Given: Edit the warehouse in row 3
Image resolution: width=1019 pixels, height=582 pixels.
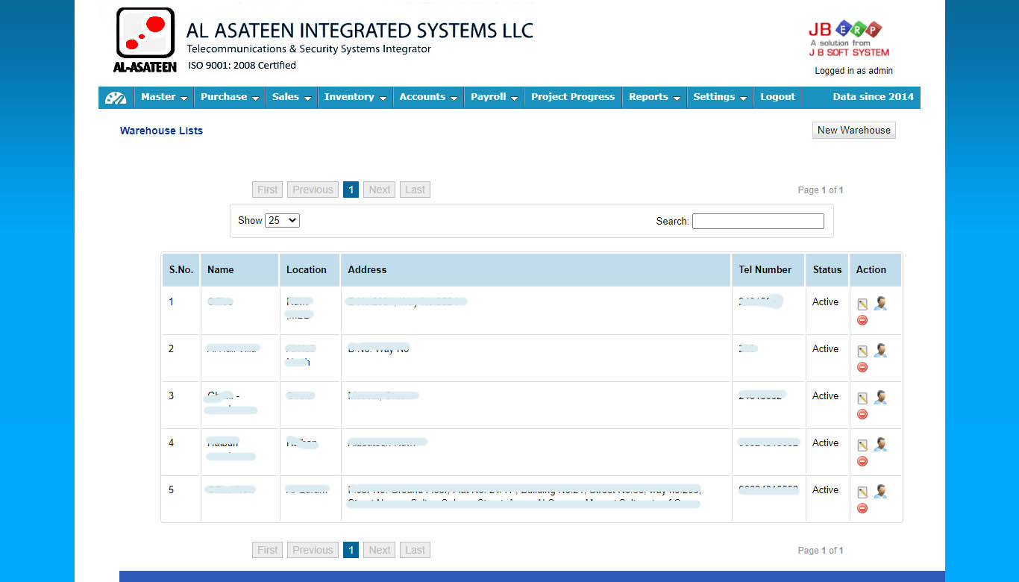Looking at the screenshot, I should (x=862, y=398).
